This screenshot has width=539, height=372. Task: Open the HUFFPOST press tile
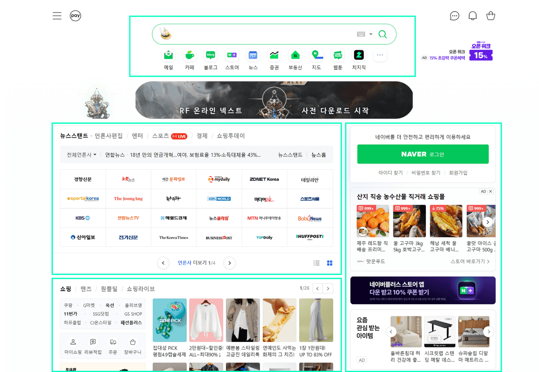310,237
